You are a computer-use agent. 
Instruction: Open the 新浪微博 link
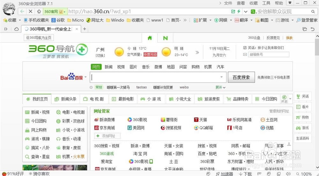tap(105, 120)
